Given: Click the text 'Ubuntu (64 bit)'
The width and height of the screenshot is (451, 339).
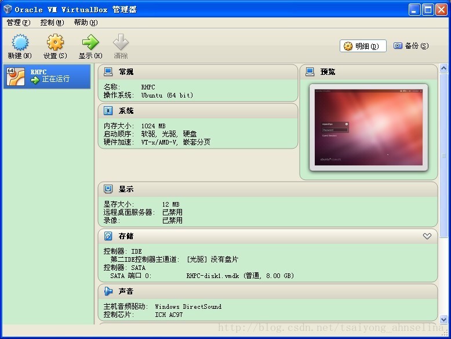Looking at the screenshot, I should click(167, 95).
